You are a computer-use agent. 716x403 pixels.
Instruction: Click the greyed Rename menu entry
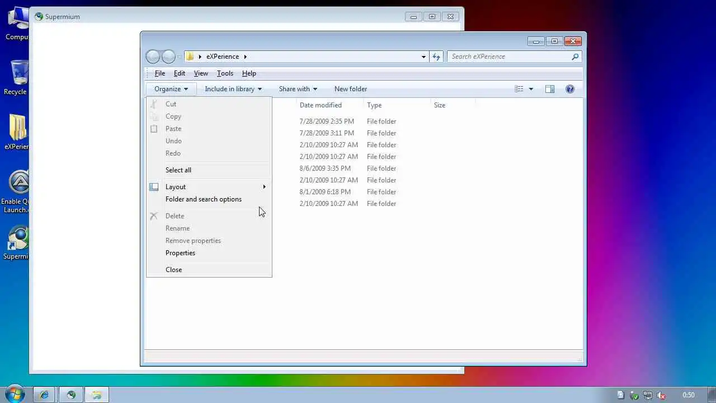[x=209, y=228]
